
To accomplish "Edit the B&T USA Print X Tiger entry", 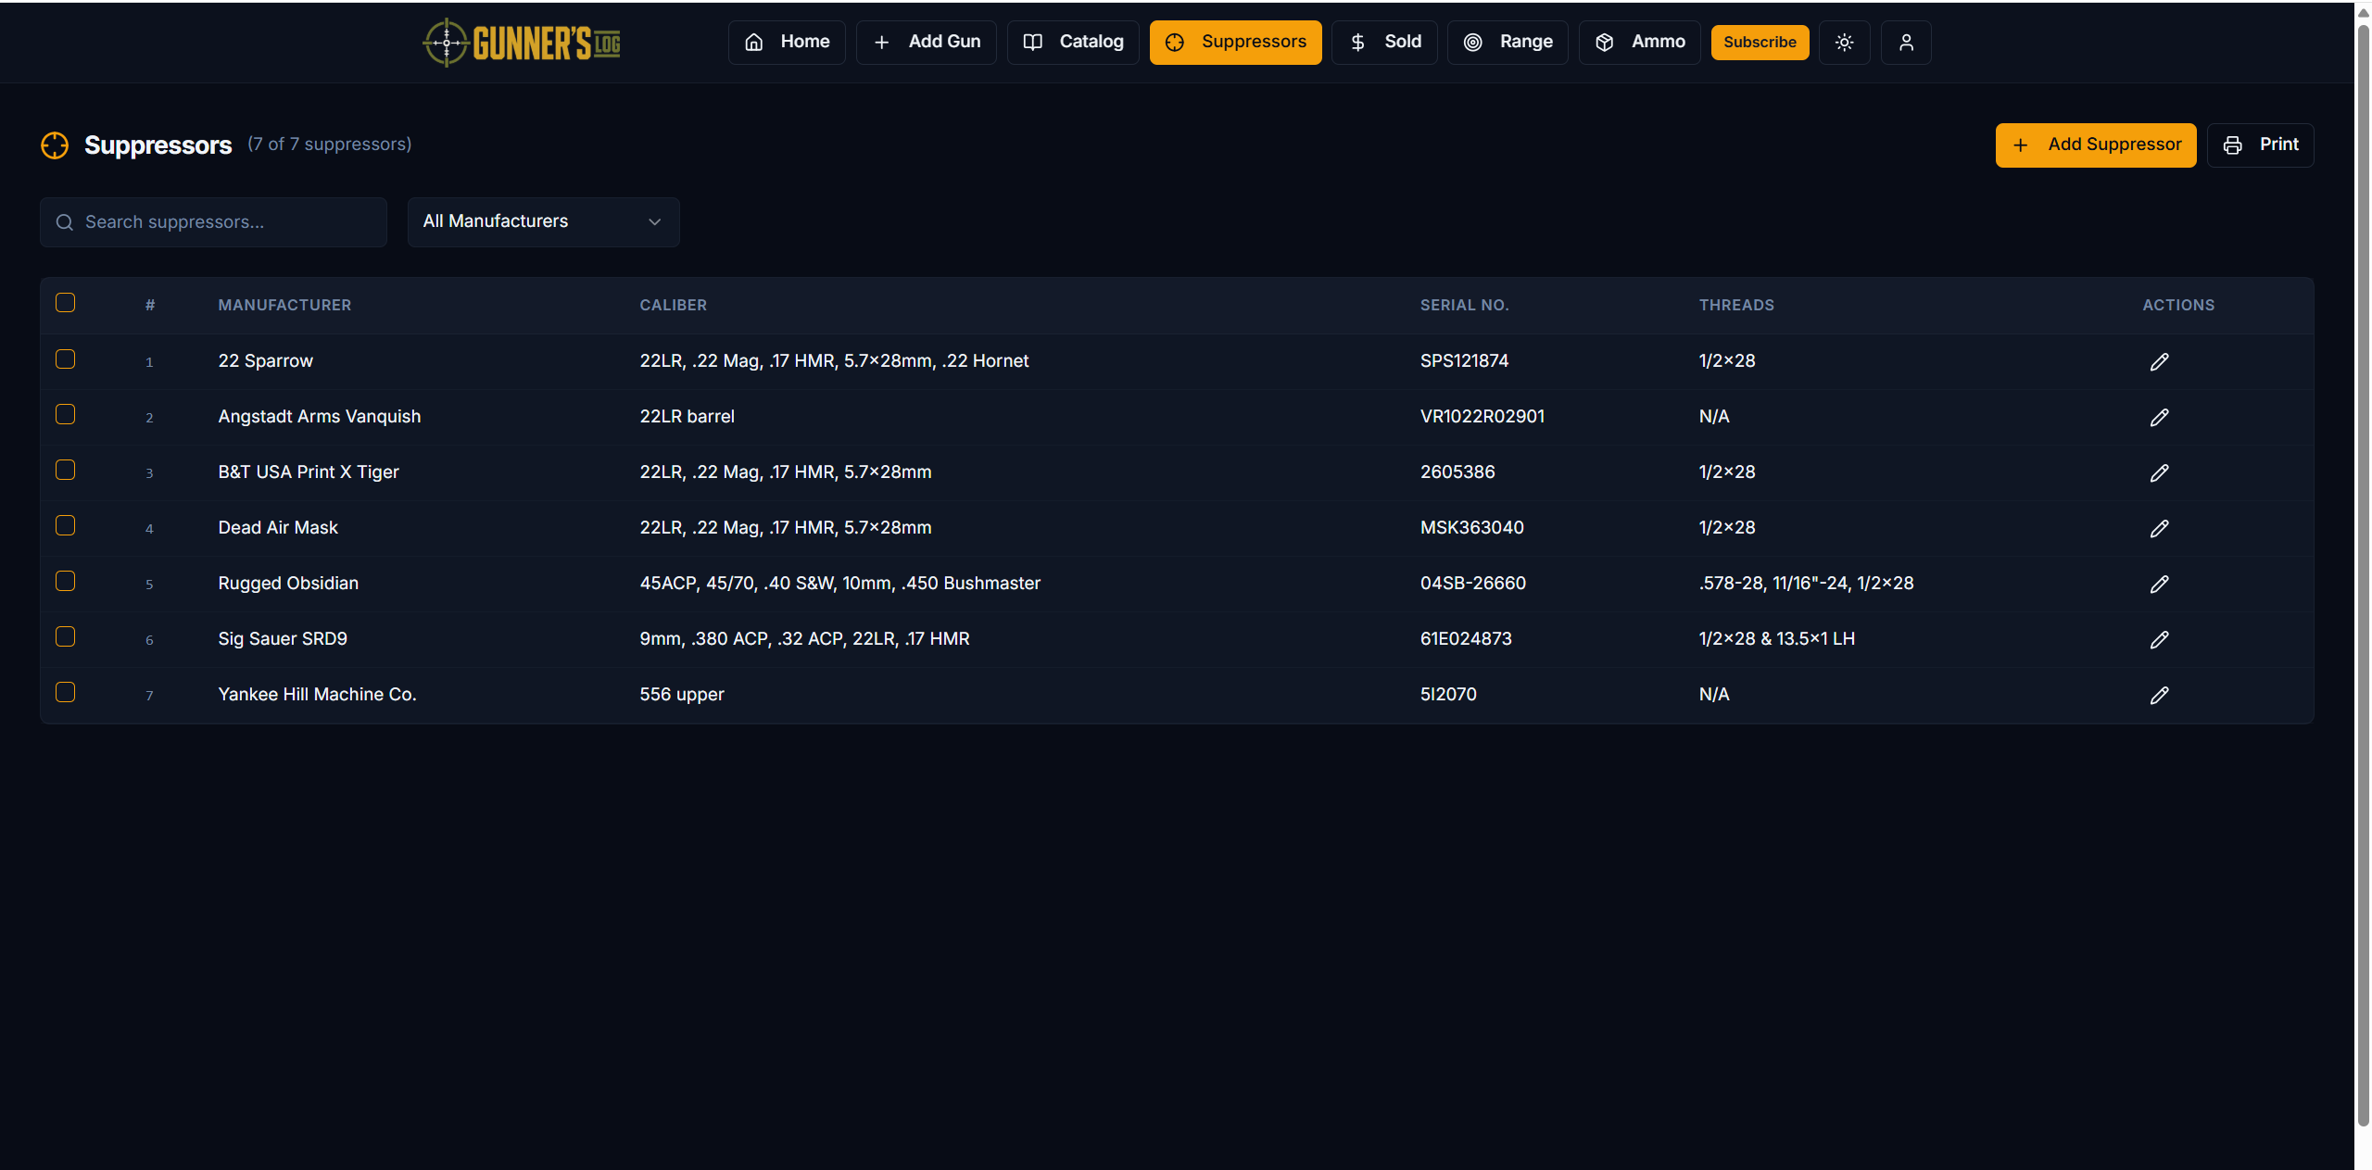I will [x=2159, y=472].
